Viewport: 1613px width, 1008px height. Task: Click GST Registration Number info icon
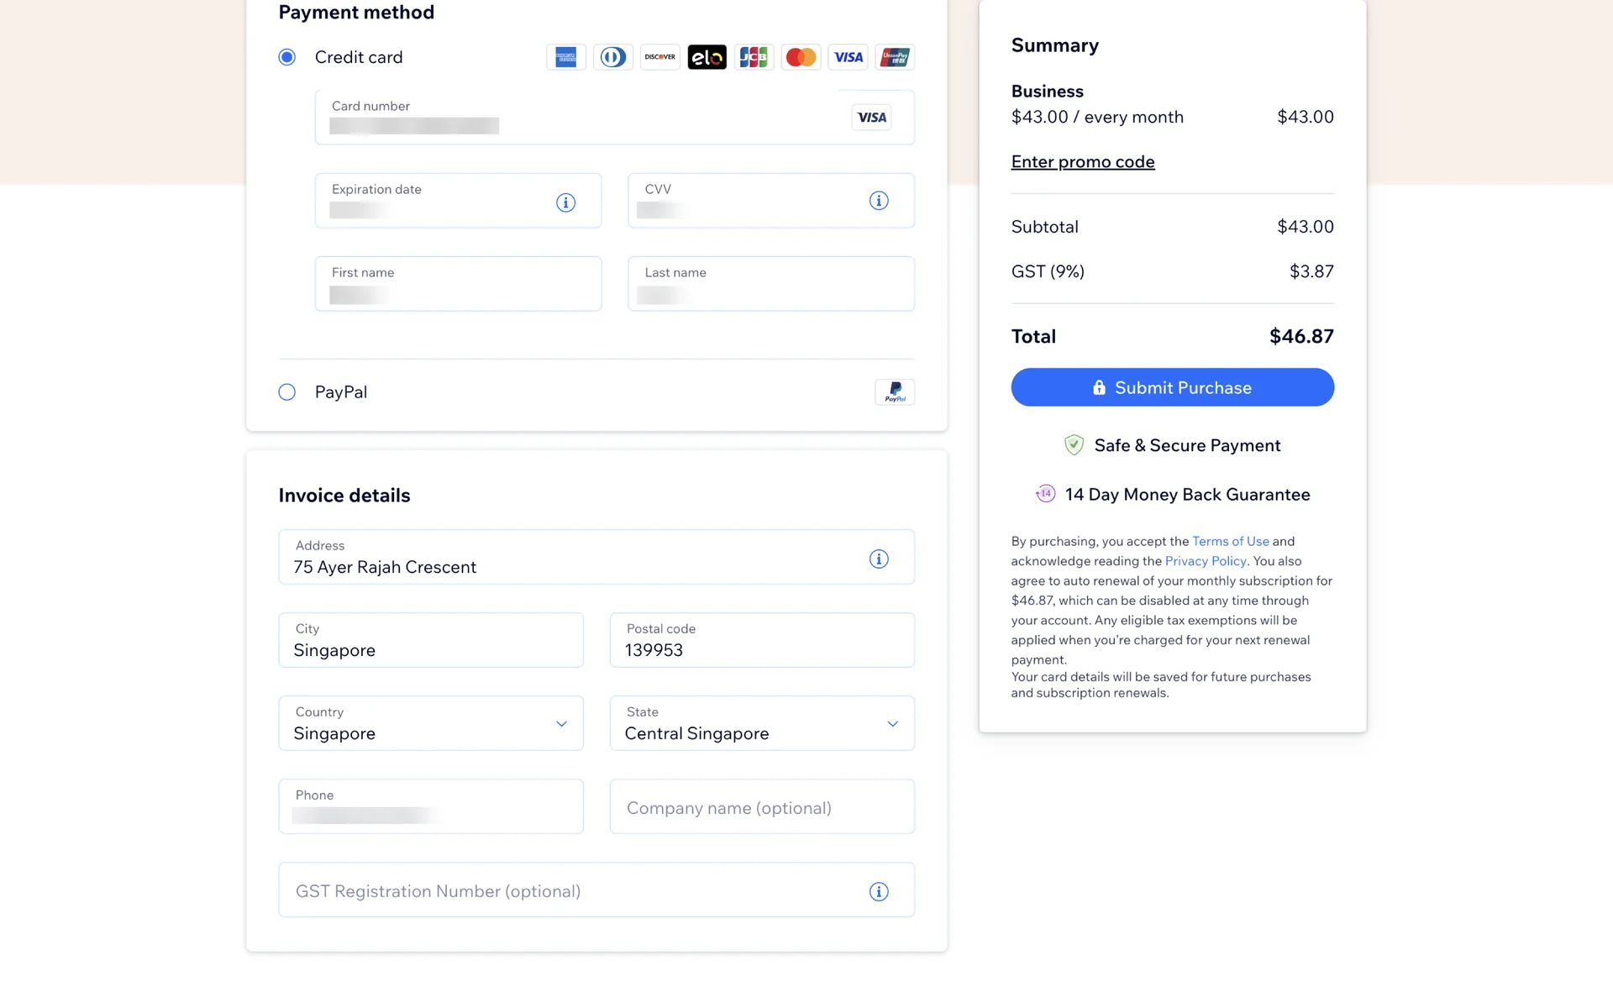click(x=879, y=891)
